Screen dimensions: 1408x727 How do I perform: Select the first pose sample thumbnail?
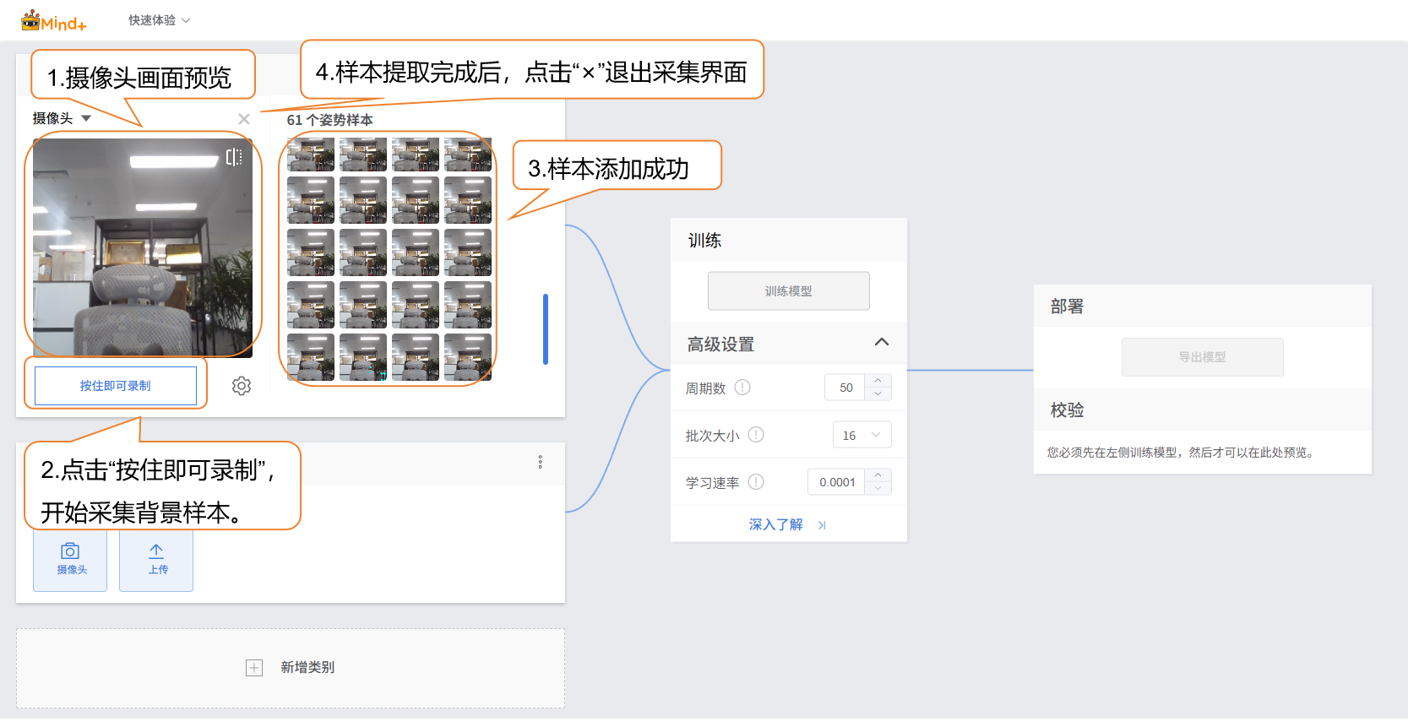(311, 155)
